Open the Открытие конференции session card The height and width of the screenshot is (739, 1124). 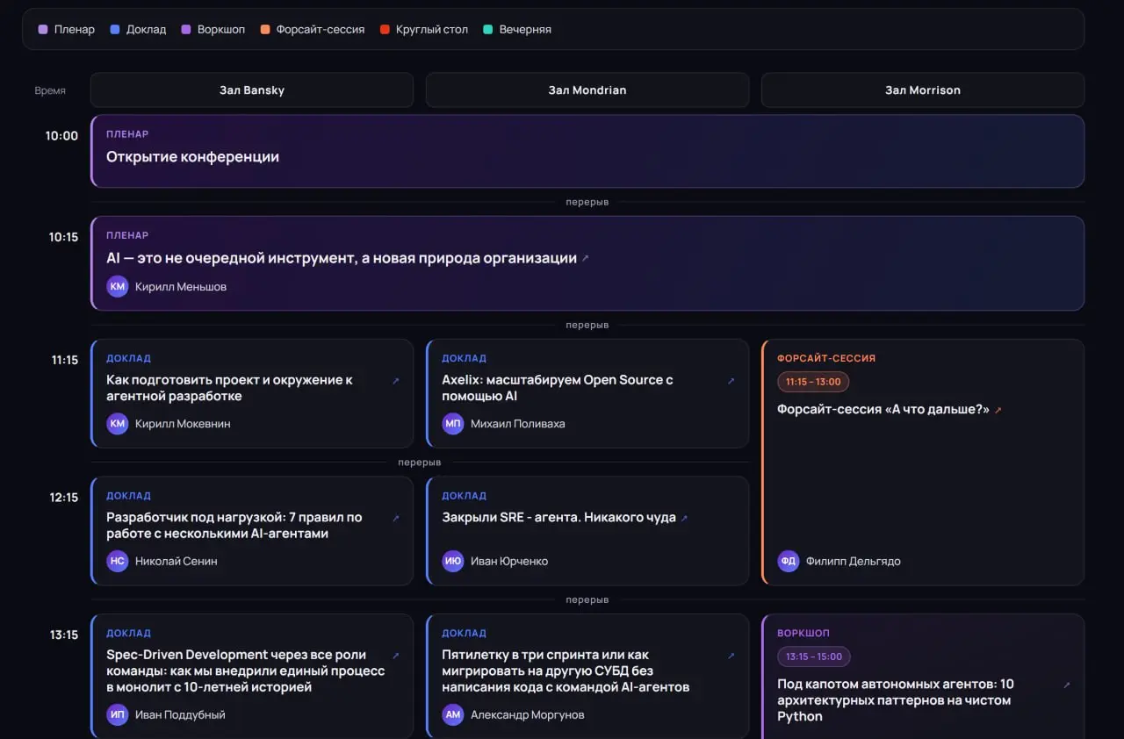coord(587,151)
